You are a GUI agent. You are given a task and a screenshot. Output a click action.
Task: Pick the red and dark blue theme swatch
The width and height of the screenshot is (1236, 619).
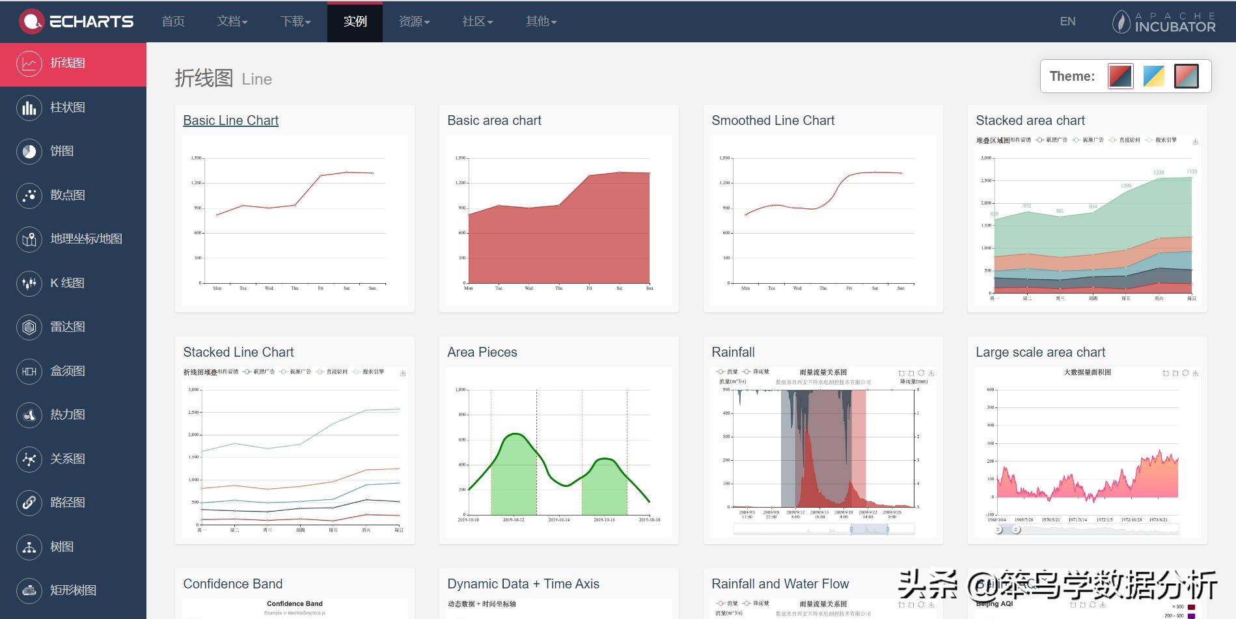1120,76
